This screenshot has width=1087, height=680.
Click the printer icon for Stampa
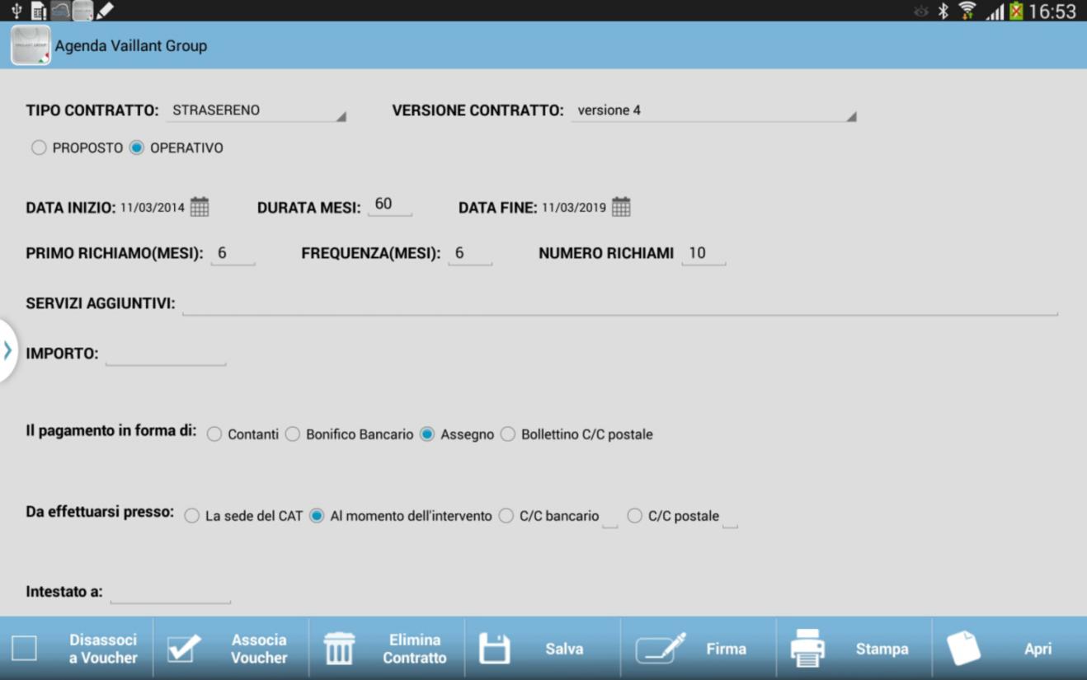click(808, 648)
